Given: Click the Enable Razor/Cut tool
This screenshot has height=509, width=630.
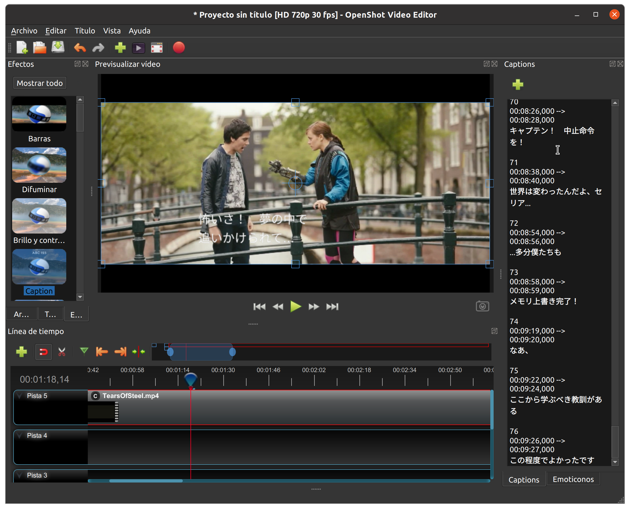Looking at the screenshot, I should (62, 352).
